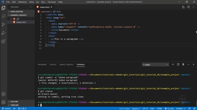This screenshot has width=197, height=110.
Task: Open the terminal selector dropdown 1: bash
Action: (x=155, y=64)
